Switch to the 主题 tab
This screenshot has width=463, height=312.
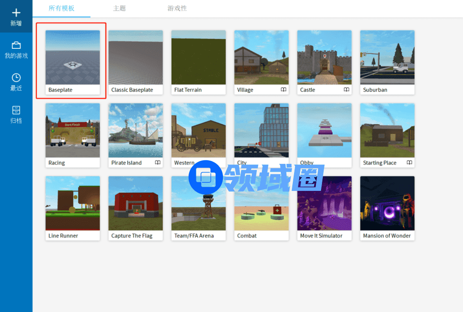click(x=119, y=8)
